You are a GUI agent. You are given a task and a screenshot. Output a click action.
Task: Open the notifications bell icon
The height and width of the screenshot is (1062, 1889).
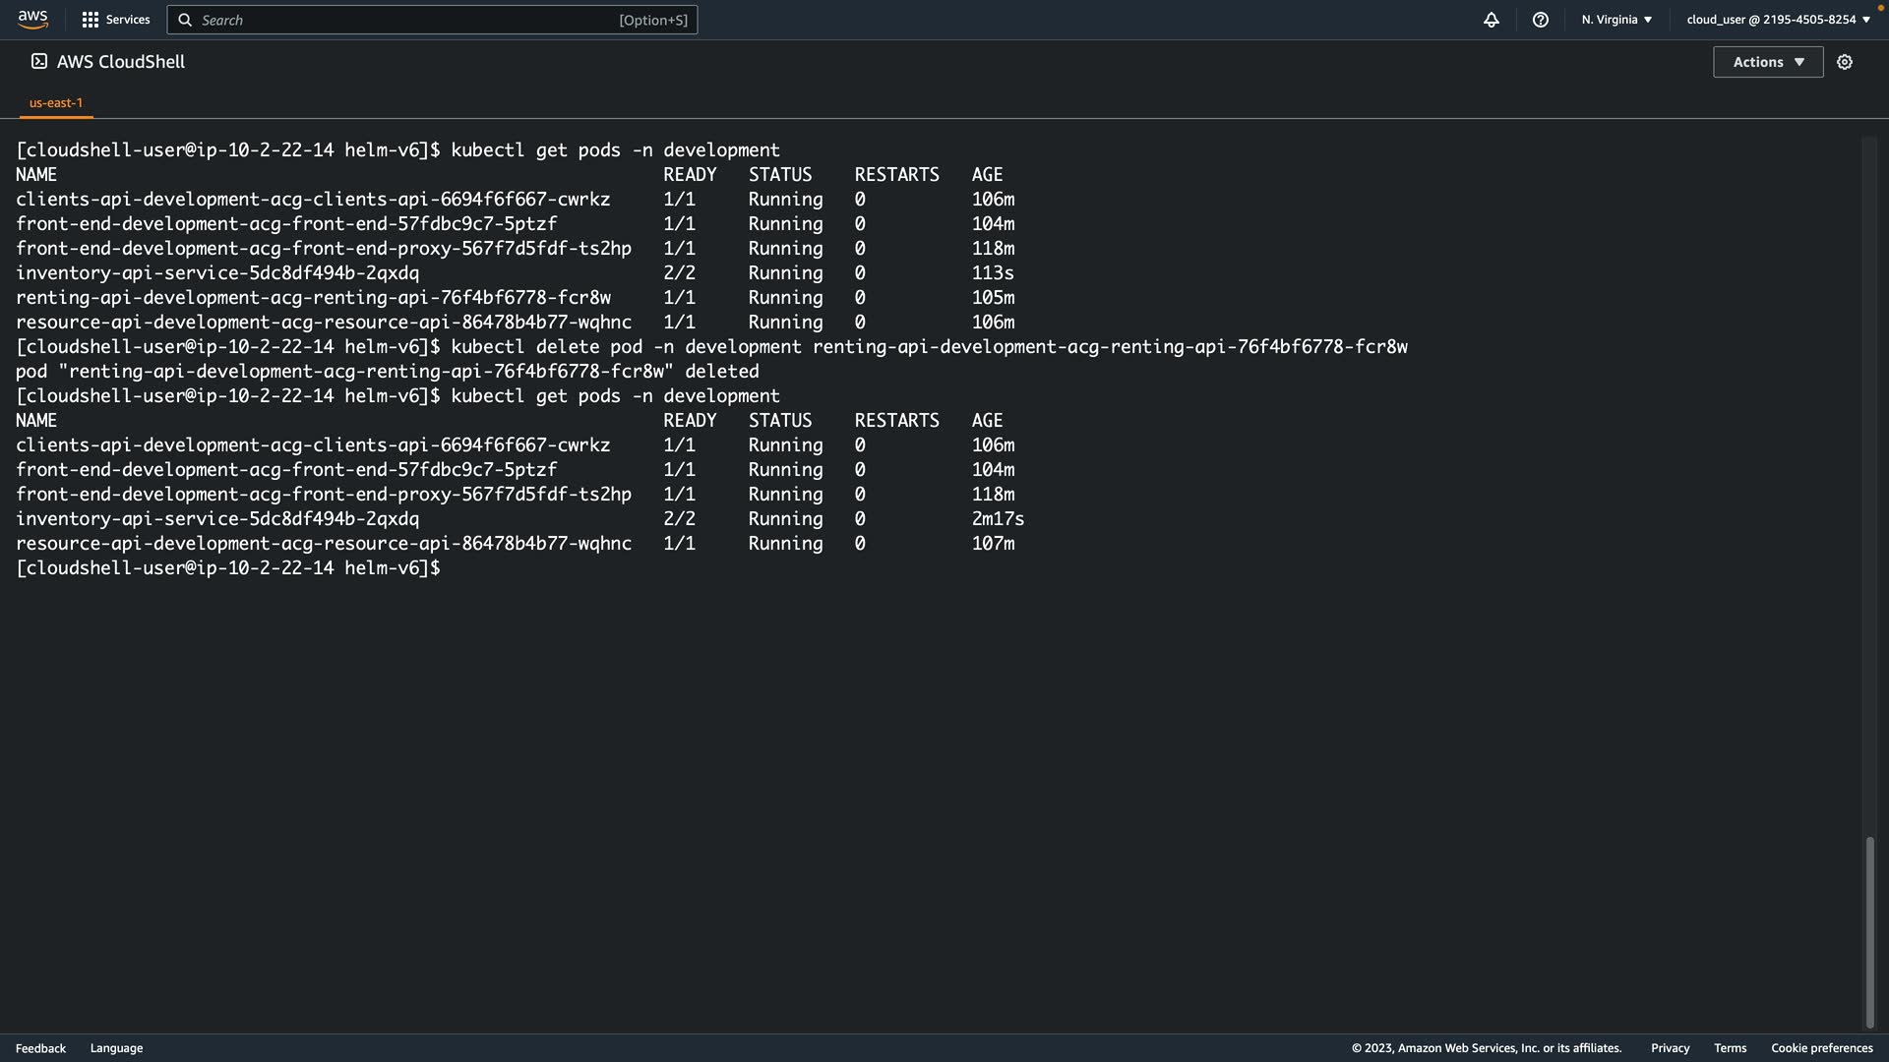point(1491,20)
